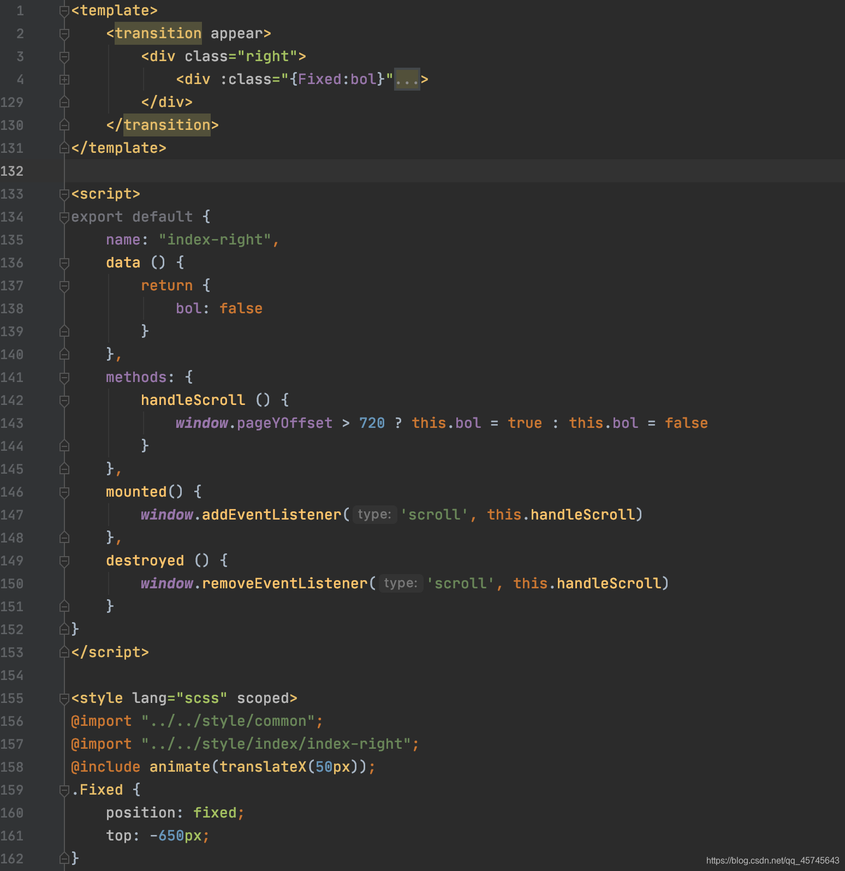Expand the collapsed ellipsis in div tag

407,80
